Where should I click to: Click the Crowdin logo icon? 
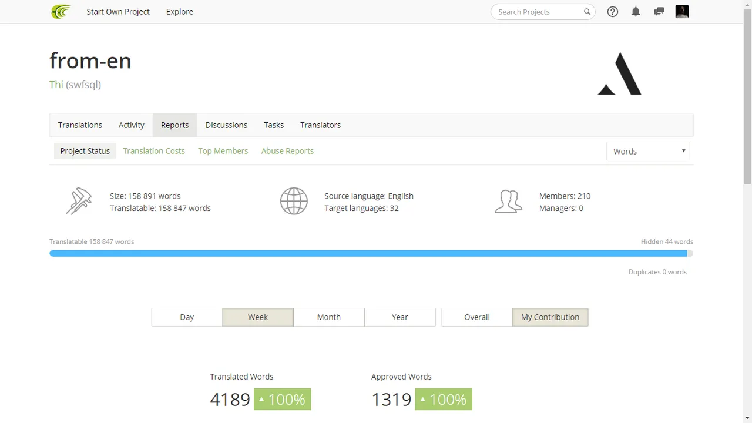pyautogui.click(x=61, y=12)
